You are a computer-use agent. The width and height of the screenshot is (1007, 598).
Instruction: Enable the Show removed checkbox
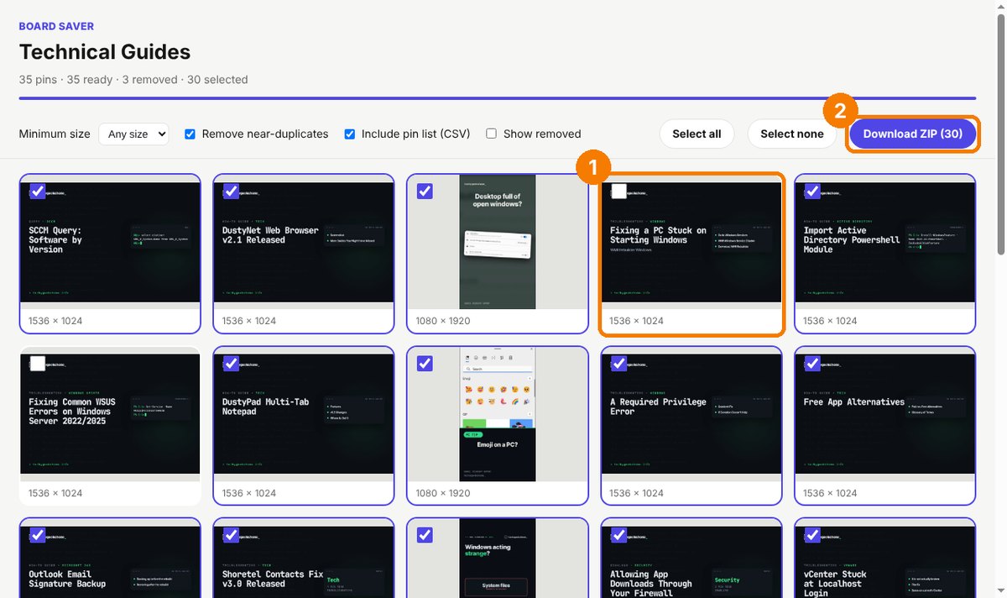click(x=492, y=134)
